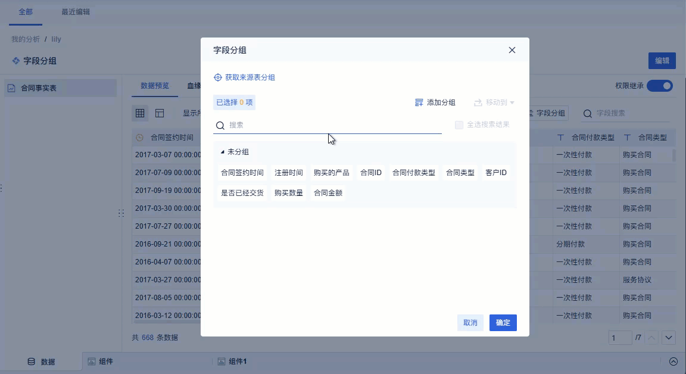This screenshot has width=686, height=374.
Task: Click 668 row count text
Action: coord(148,338)
